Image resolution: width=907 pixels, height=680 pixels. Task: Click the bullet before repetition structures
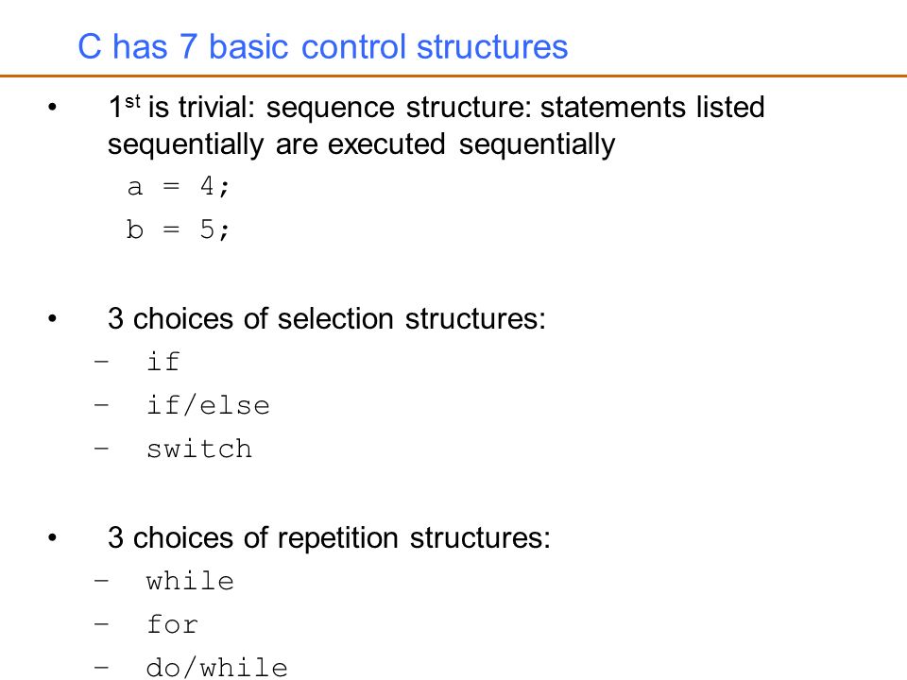(53, 537)
